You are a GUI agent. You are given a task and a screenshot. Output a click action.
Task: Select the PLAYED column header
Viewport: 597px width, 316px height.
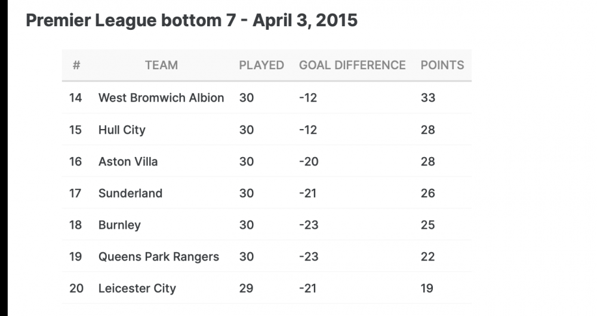click(x=261, y=65)
